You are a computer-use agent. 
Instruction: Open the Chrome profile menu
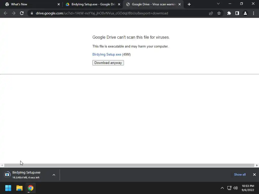(245, 13)
